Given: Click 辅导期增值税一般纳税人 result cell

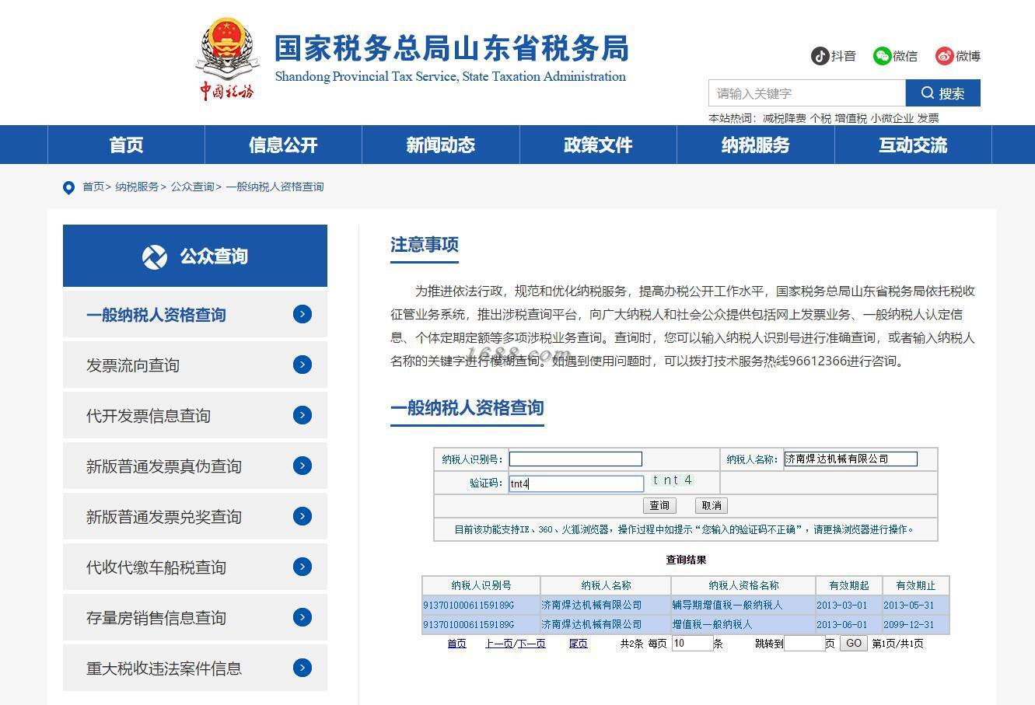Looking at the screenshot, I should click(743, 606).
